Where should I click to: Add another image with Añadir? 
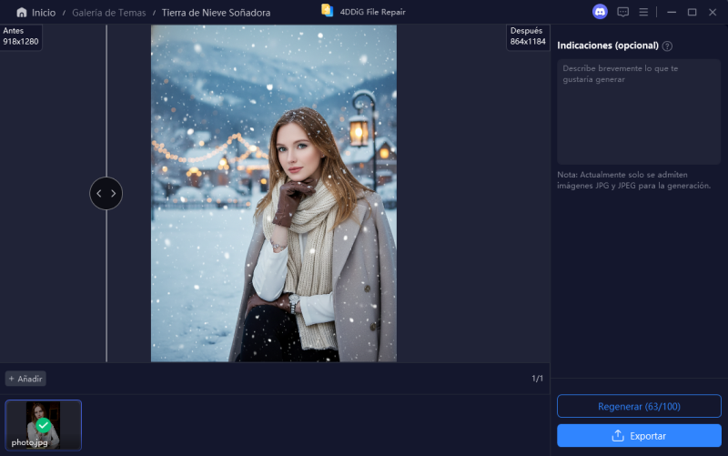25,379
